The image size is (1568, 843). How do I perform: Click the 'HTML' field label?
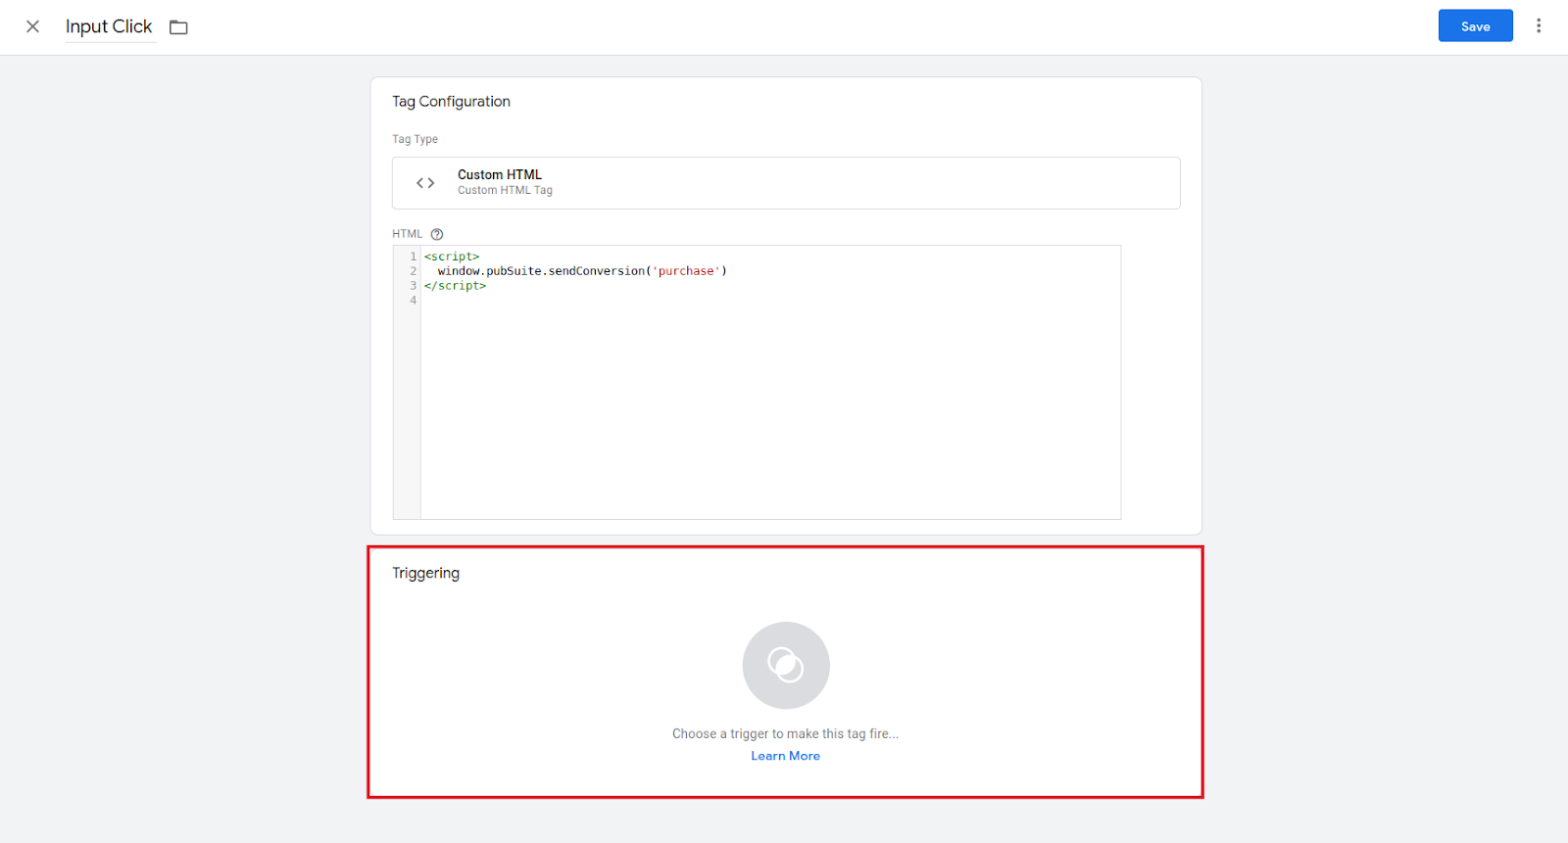click(x=407, y=234)
